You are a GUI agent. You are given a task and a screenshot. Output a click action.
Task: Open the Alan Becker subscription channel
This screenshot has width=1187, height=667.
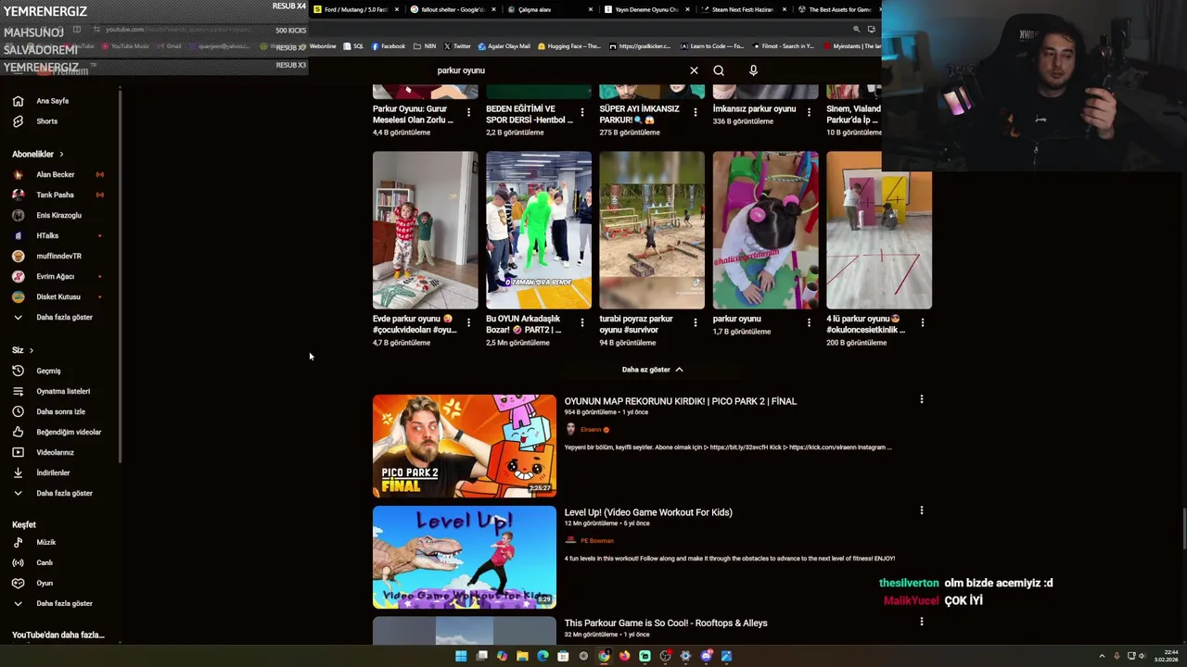tap(55, 174)
